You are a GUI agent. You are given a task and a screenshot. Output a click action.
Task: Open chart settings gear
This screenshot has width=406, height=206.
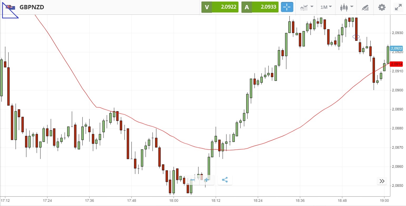click(382, 7)
